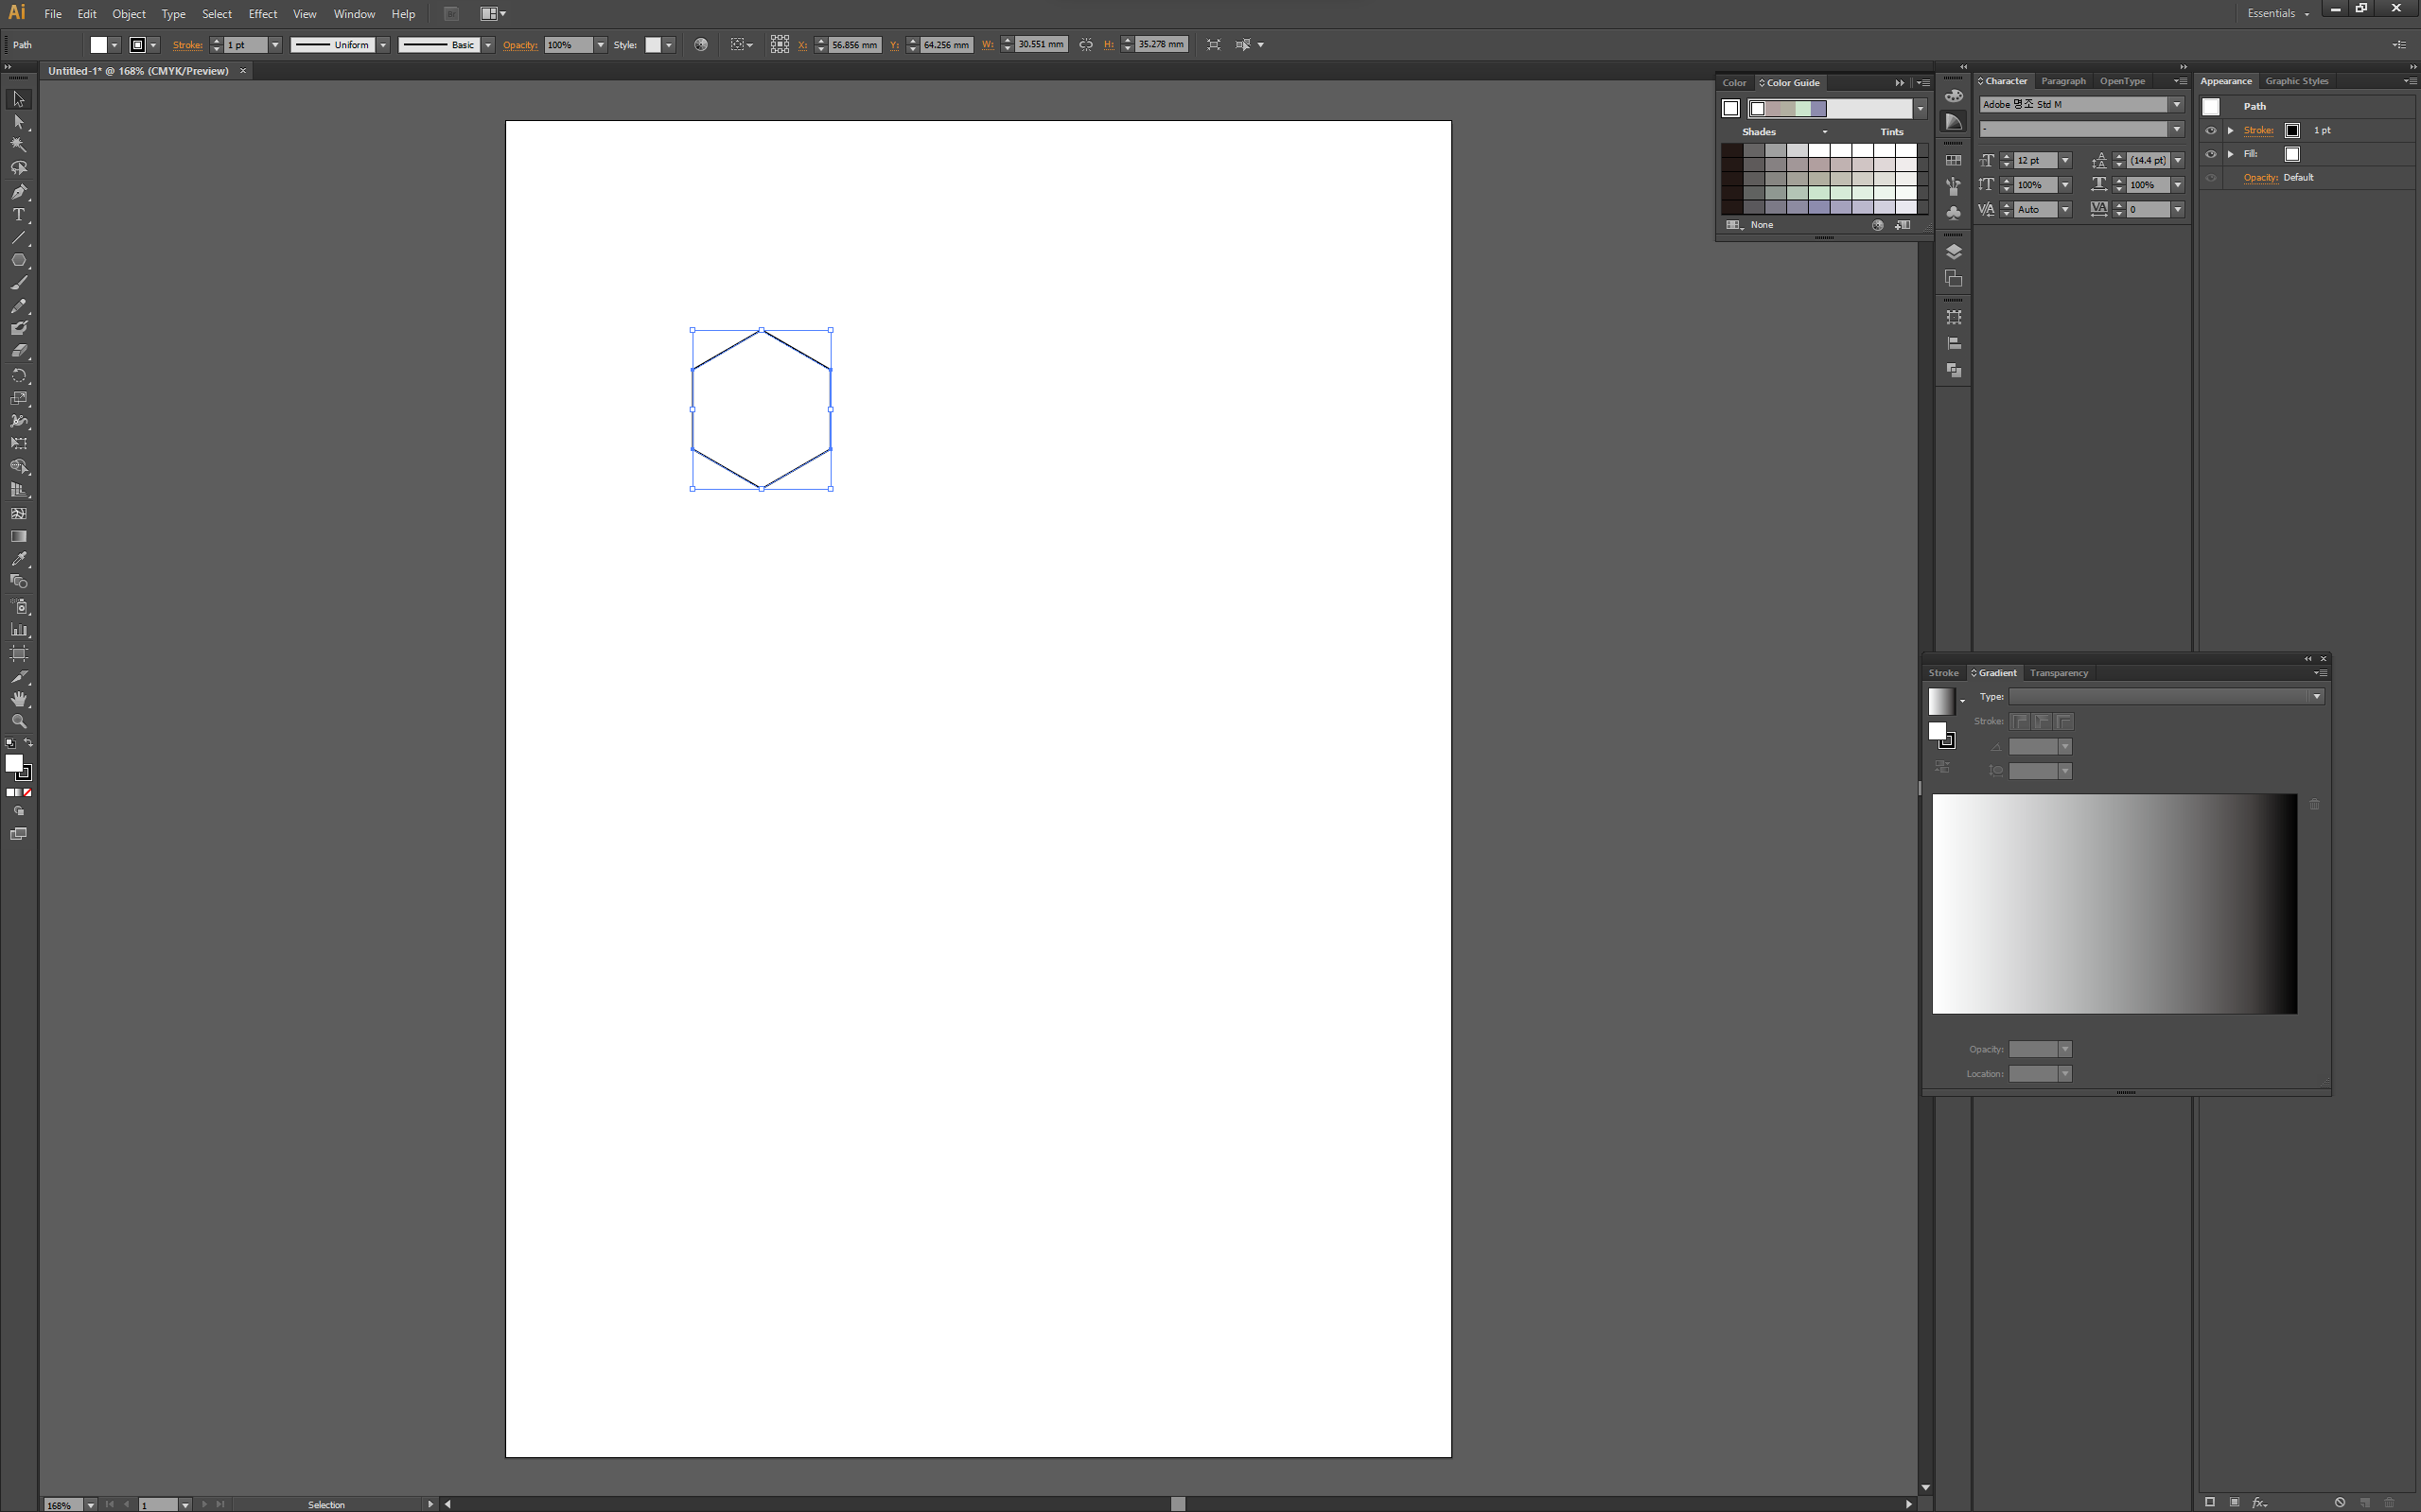Open the Layers panel icon
This screenshot has width=2421, height=1512.
[1953, 252]
